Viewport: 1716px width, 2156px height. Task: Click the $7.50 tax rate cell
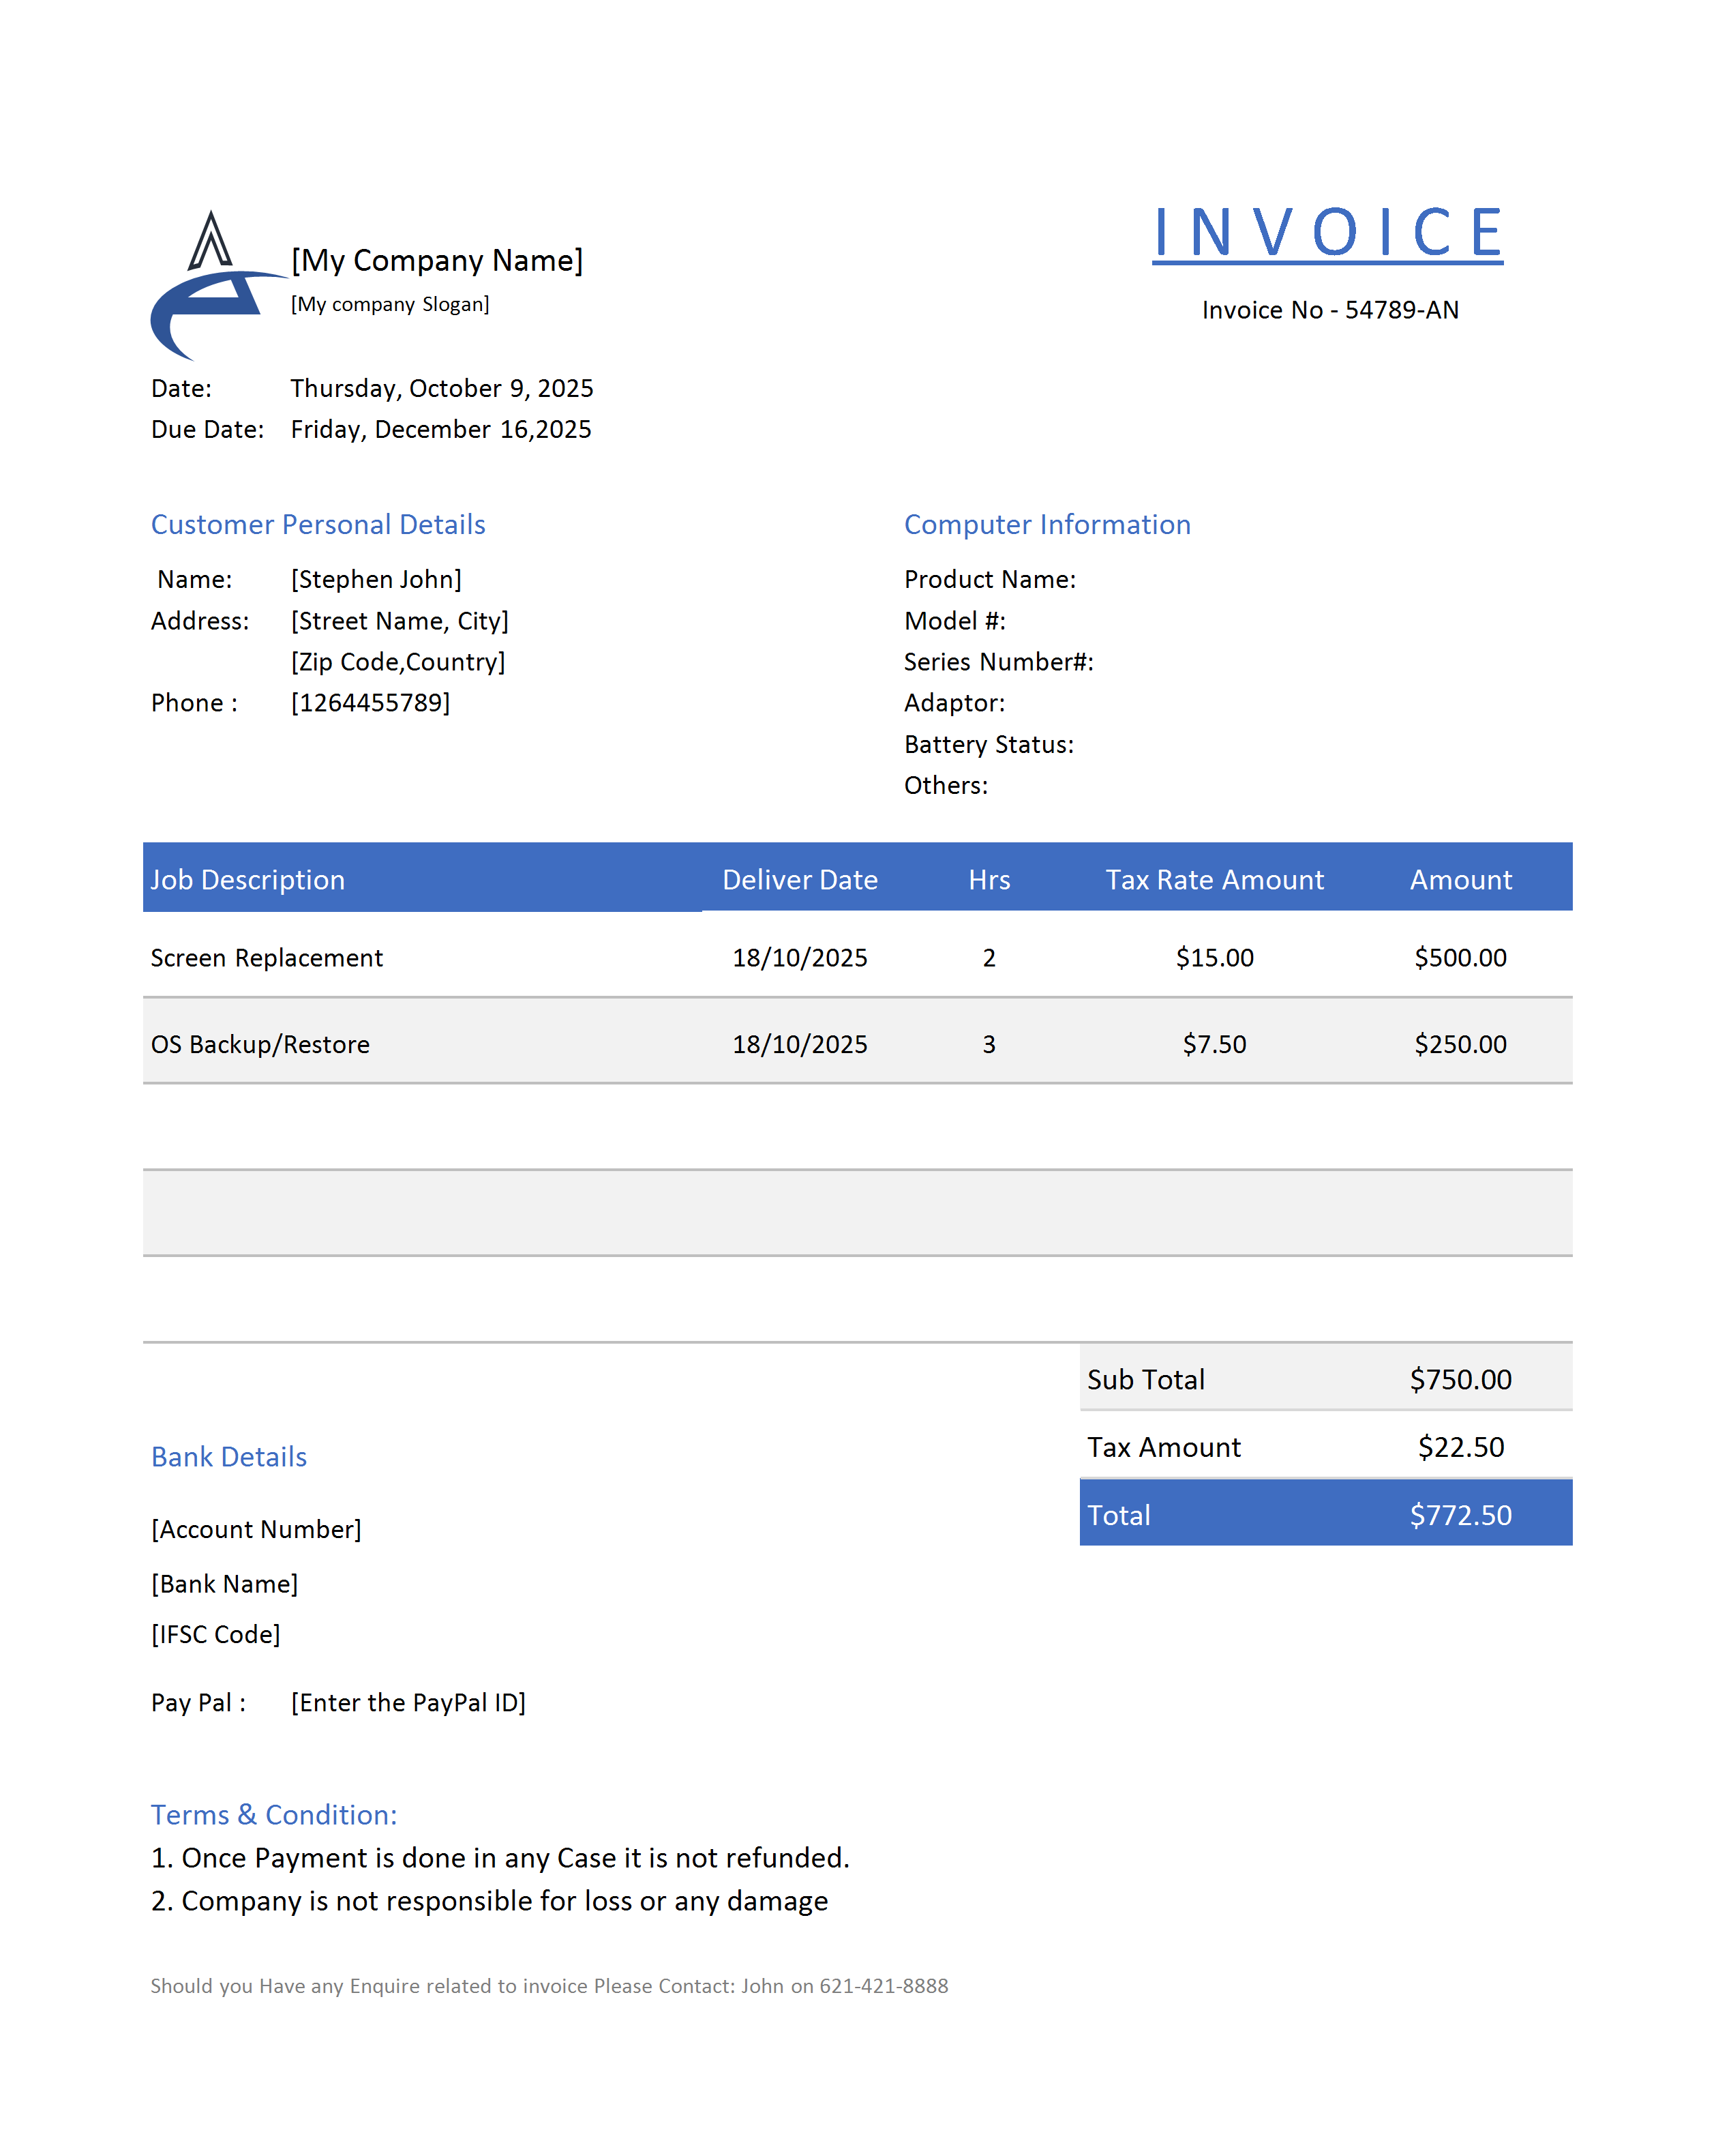pyautogui.click(x=1214, y=1044)
